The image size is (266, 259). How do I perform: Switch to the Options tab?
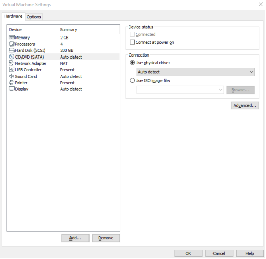pos(34,17)
